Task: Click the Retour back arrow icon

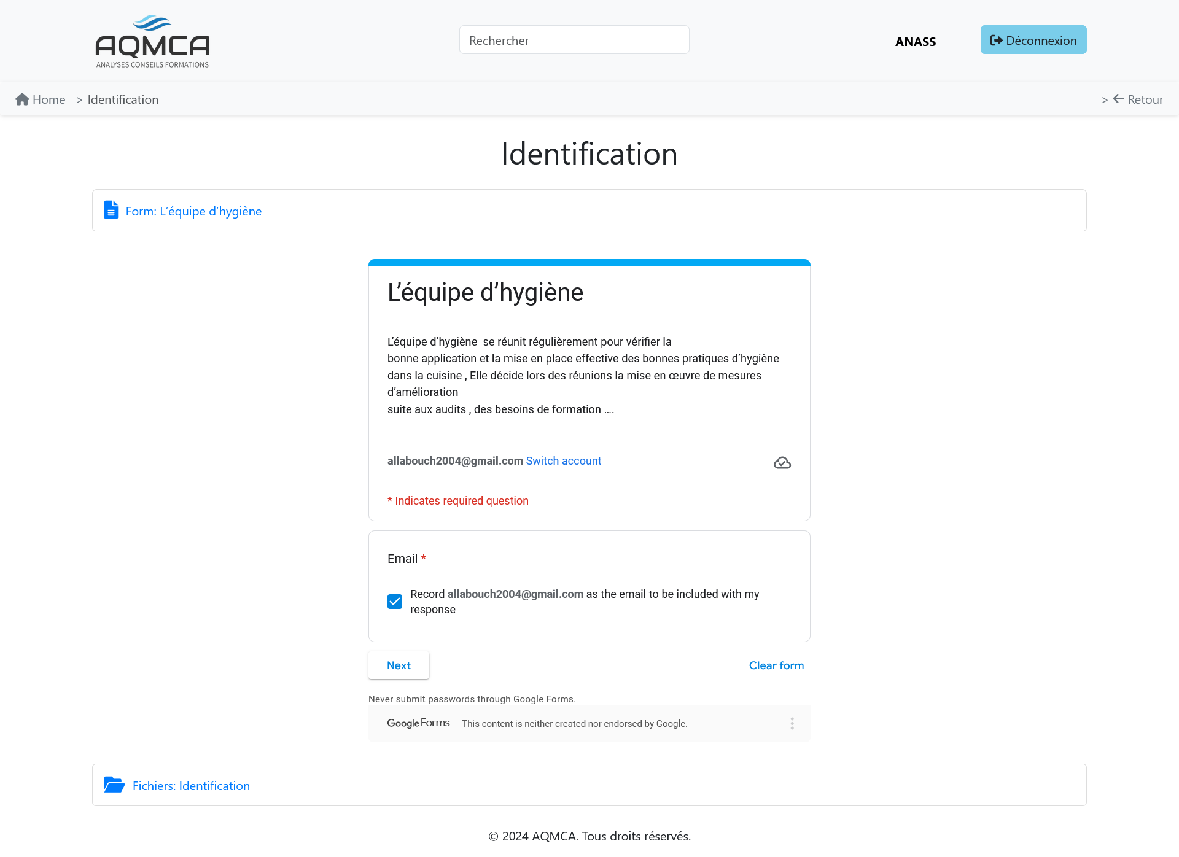Action: pos(1118,99)
